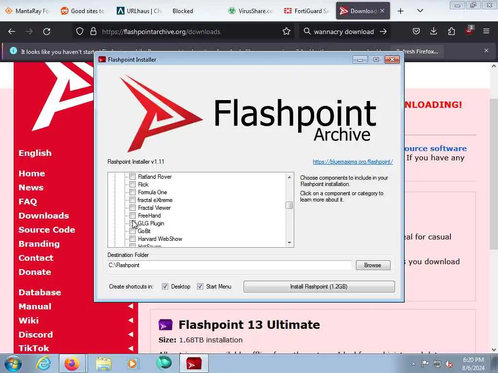Switch to the Good sites to tab
Screen dimensions: 498x373
click(x=83, y=11)
